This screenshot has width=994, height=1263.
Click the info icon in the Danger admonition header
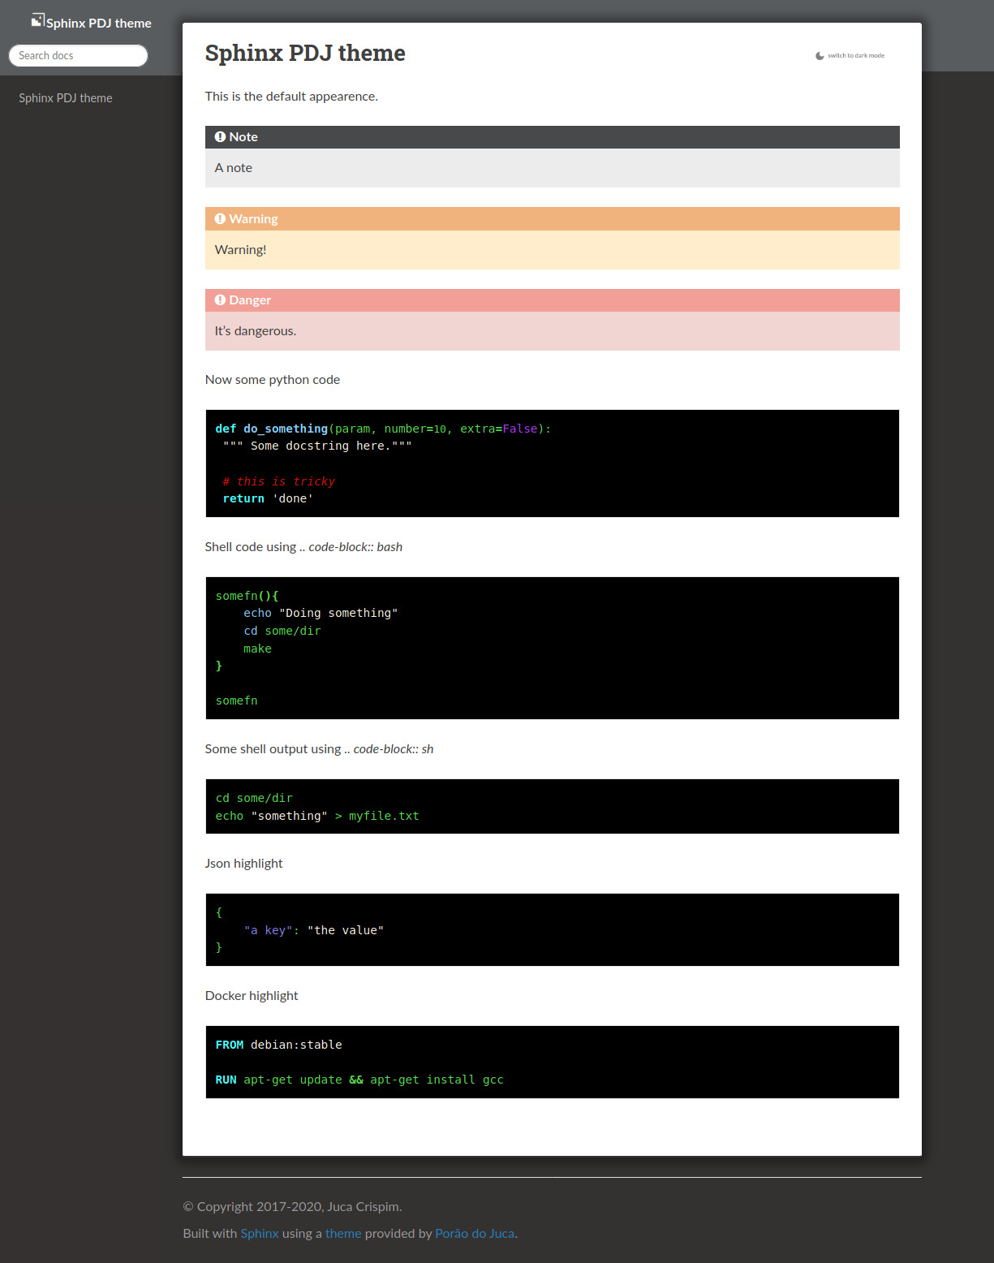(220, 300)
